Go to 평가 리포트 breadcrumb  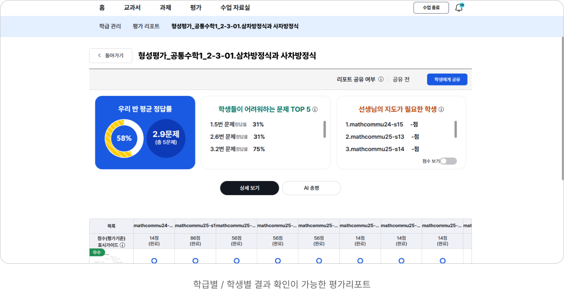[146, 26]
